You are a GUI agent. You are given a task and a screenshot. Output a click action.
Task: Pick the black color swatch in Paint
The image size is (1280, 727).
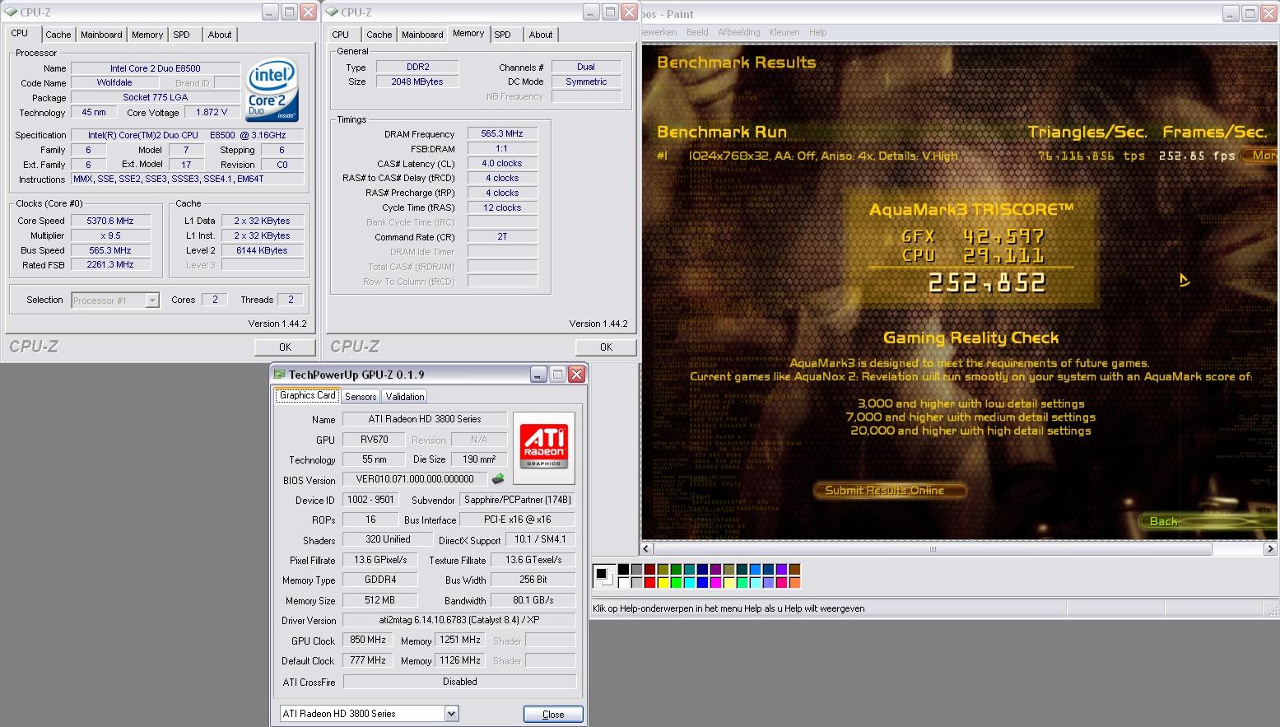click(x=623, y=569)
